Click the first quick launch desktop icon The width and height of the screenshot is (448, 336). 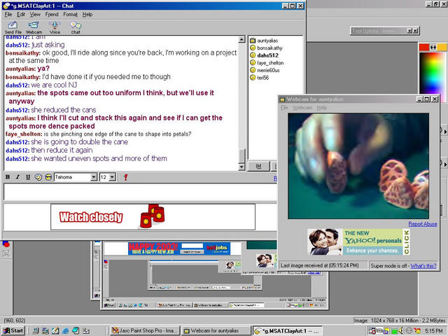click(x=35, y=331)
